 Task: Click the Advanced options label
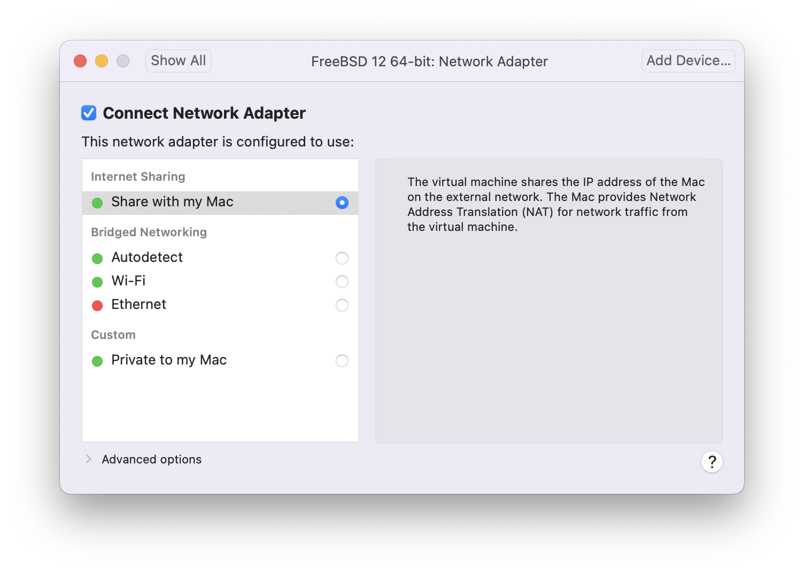(151, 460)
